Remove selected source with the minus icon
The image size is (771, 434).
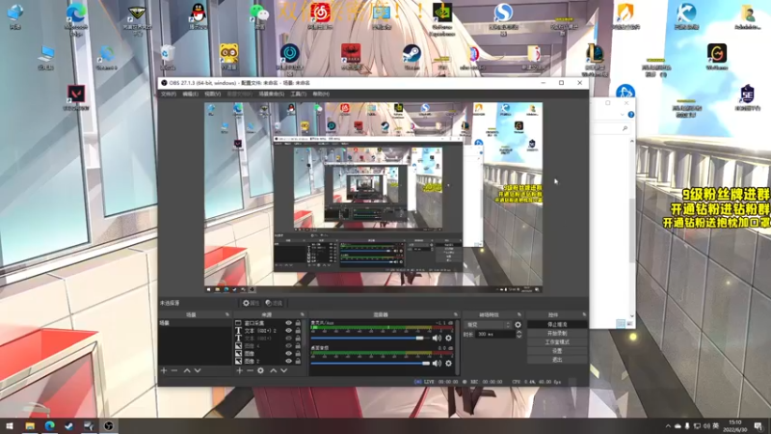(250, 370)
